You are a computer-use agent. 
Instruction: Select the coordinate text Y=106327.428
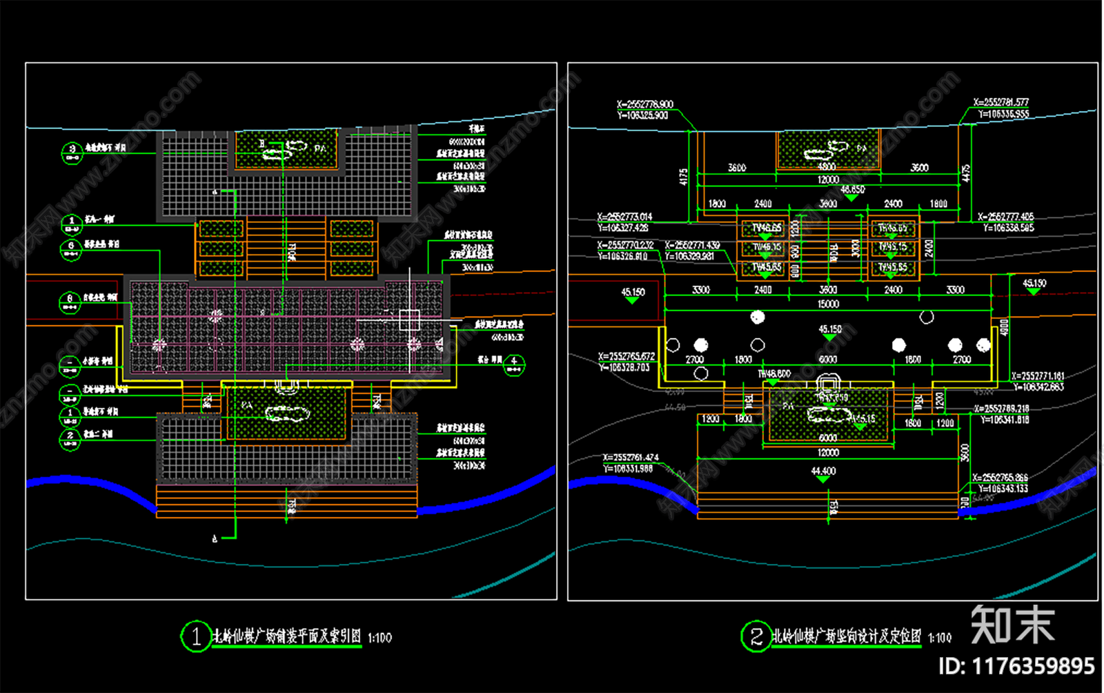click(623, 227)
